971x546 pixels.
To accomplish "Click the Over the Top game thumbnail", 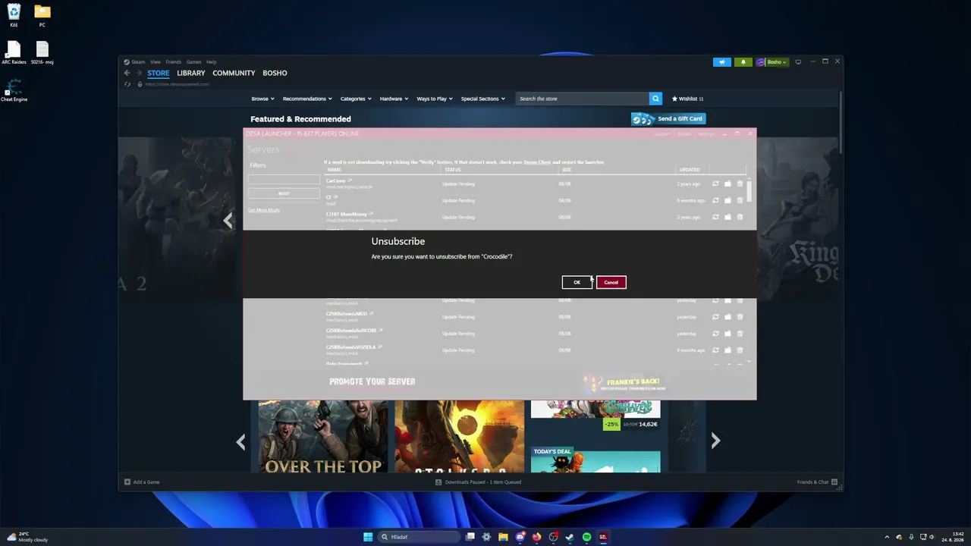I will (x=322, y=436).
